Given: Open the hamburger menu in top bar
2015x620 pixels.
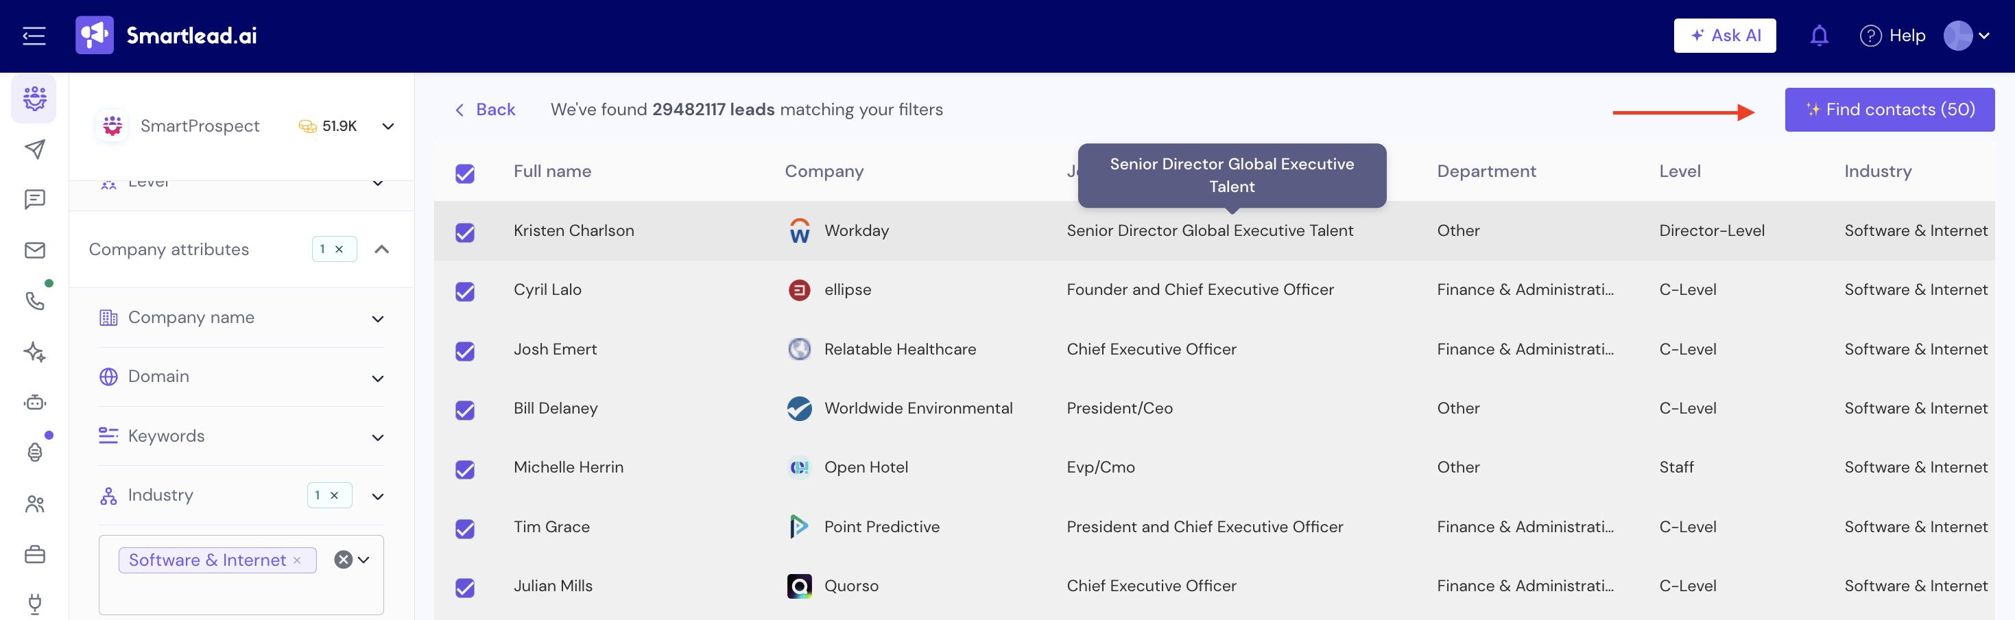Looking at the screenshot, I should coord(34,36).
